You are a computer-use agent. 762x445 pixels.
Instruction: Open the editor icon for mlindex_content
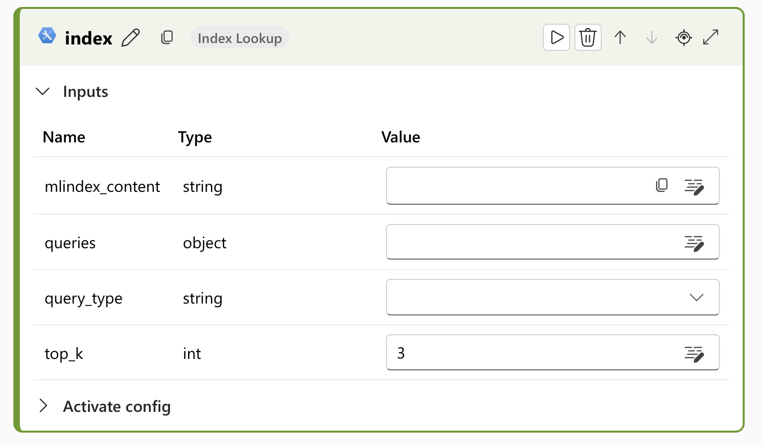coord(694,186)
